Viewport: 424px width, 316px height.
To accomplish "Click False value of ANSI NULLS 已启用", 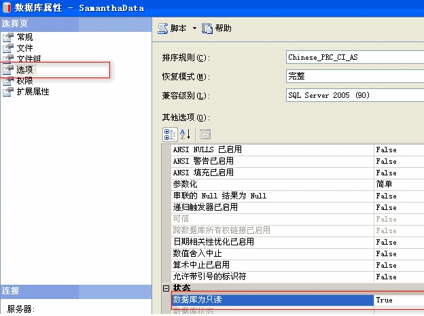I will pyautogui.click(x=386, y=150).
